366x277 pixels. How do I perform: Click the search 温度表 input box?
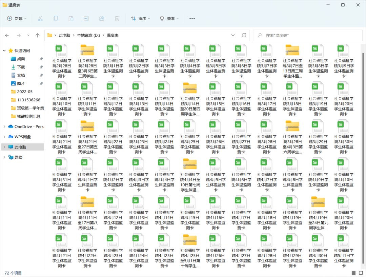[x=308, y=35]
